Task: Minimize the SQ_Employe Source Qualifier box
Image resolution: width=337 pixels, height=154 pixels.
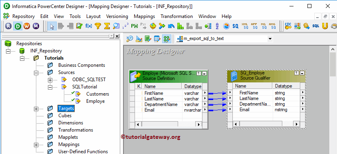Action: (x=302, y=73)
